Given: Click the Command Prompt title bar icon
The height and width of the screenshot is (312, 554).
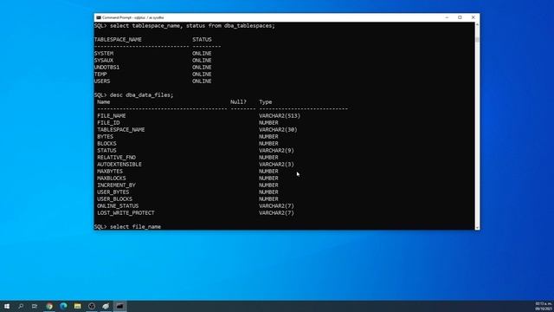Looking at the screenshot, I should point(99,17).
